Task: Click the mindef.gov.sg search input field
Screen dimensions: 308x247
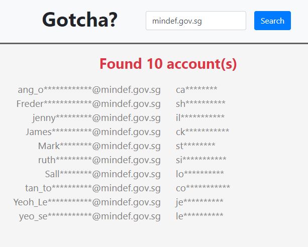Action: pos(195,21)
